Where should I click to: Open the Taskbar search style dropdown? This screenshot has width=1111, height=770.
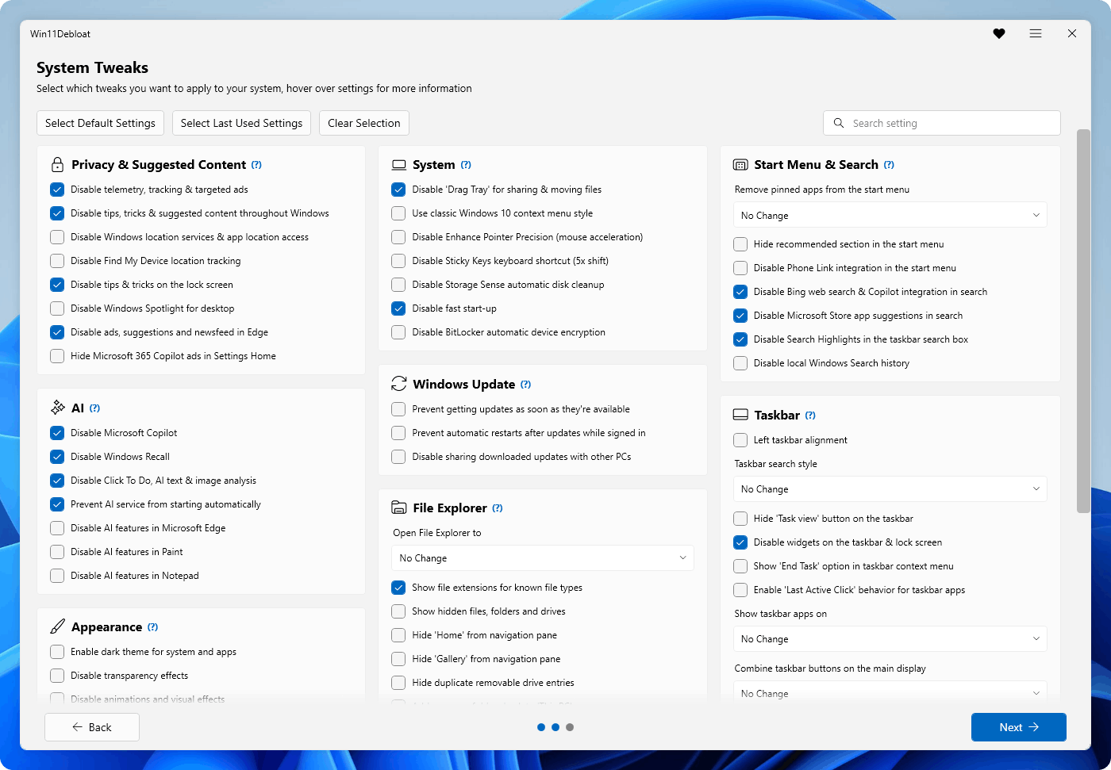click(890, 488)
